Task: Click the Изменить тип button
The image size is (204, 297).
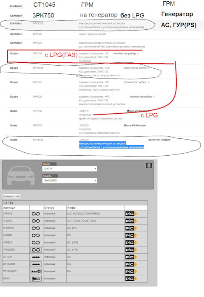Action: click(x=11, y=196)
